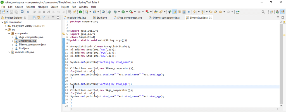Minimize the Project Explorer panel
The image size is (286, 112).
[x=53, y=17]
